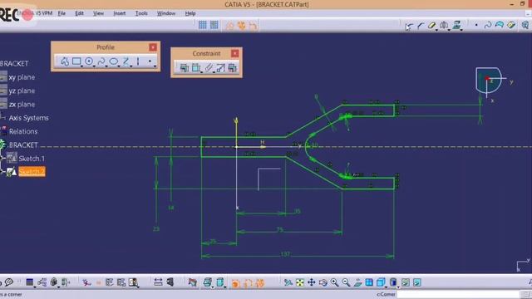The image size is (532, 299).
Task: Select highlighted Sketch.2 in tree
Action: [x=32, y=172]
